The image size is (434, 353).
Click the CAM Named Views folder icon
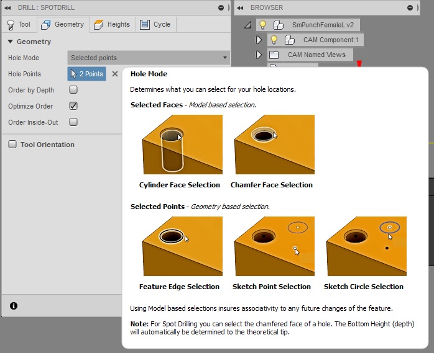tap(274, 55)
